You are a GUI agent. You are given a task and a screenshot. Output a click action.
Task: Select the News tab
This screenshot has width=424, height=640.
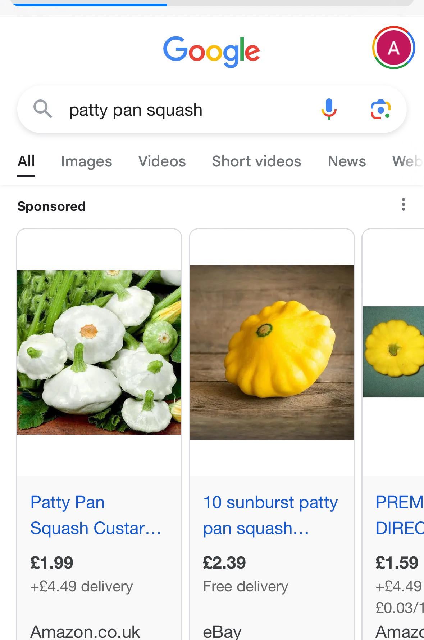pyautogui.click(x=347, y=161)
